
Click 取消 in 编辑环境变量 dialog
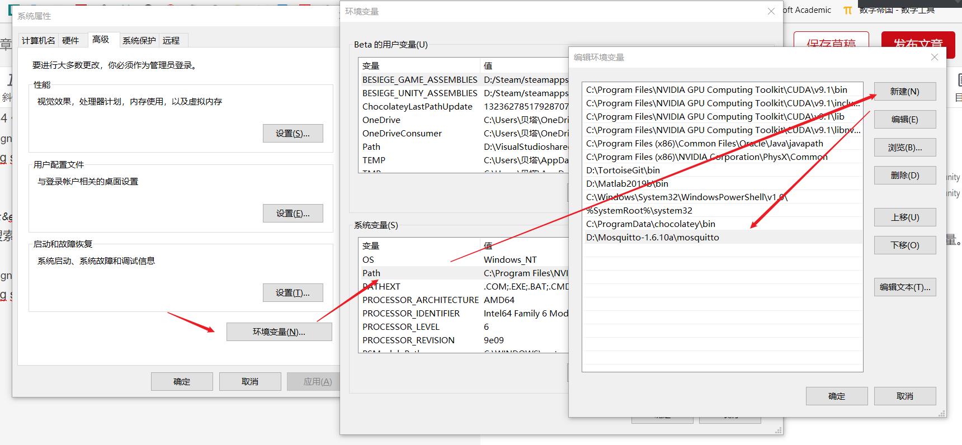905,396
